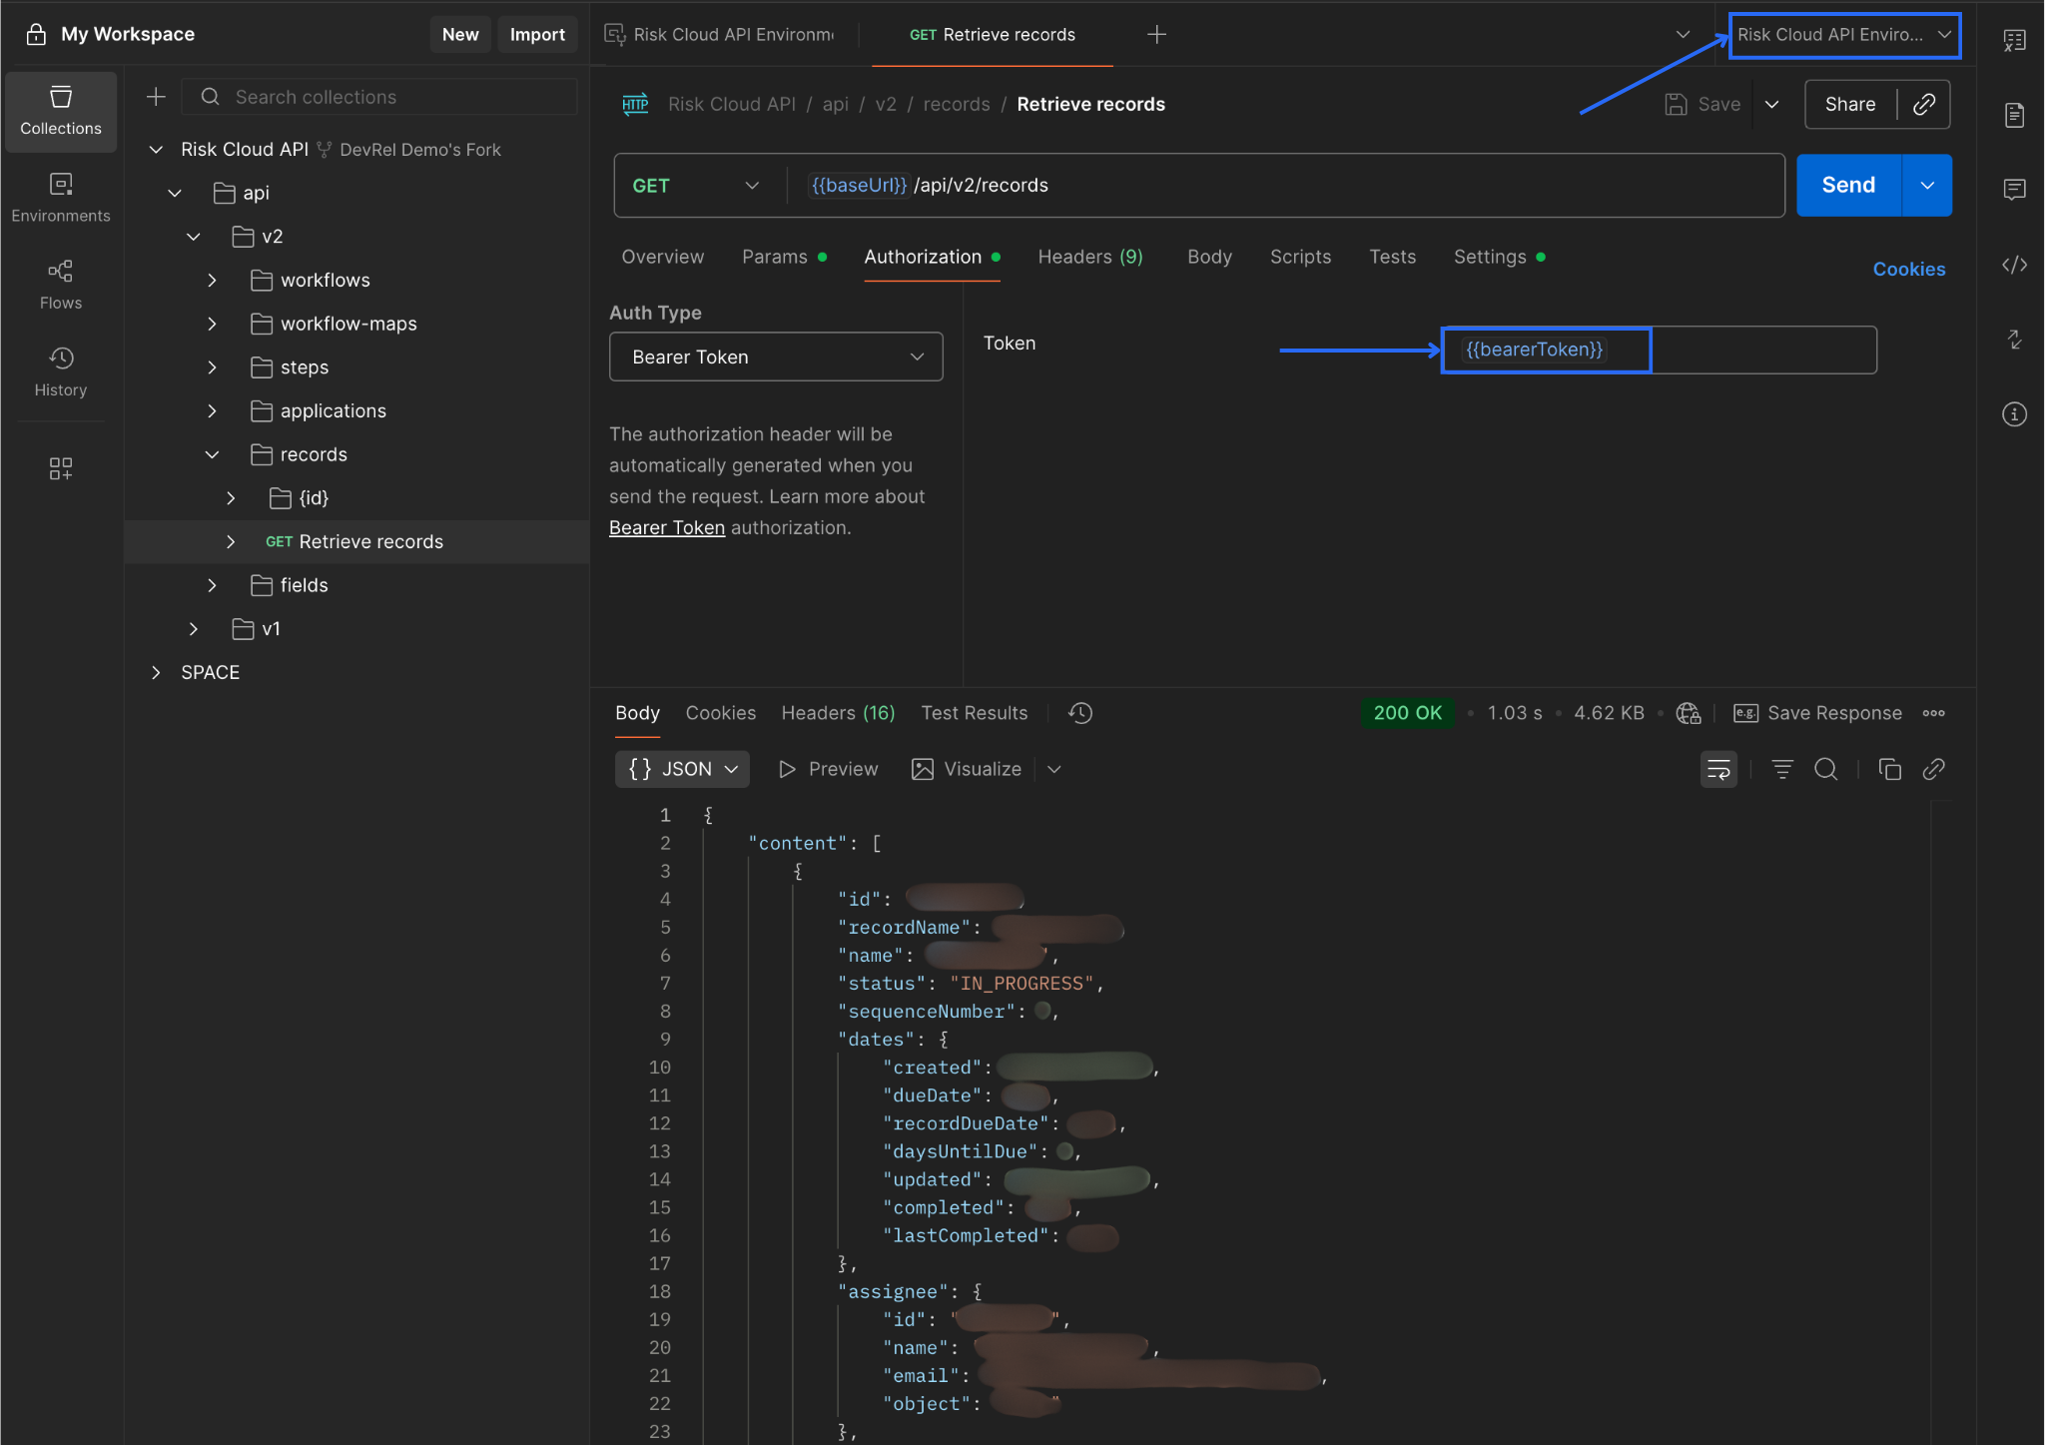Viewport: 2045px width, 1445px height.
Task: Expand the workflows folder
Action: tap(212, 281)
